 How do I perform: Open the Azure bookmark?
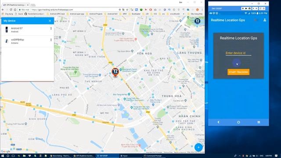pos(19,14)
